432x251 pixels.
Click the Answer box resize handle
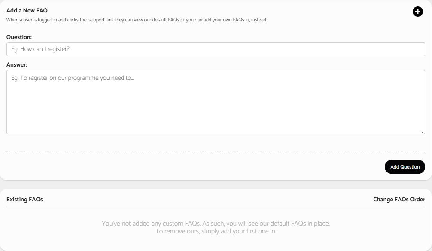(x=423, y=132)
